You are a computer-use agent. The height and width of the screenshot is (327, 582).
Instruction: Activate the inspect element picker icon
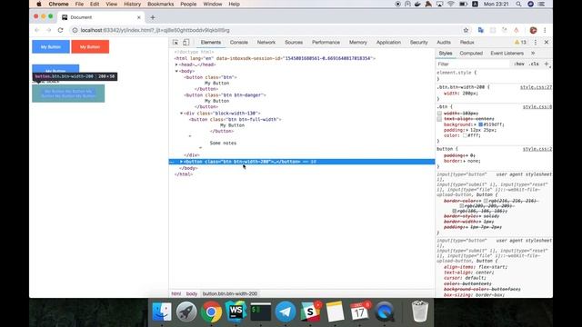coord(176,43)
